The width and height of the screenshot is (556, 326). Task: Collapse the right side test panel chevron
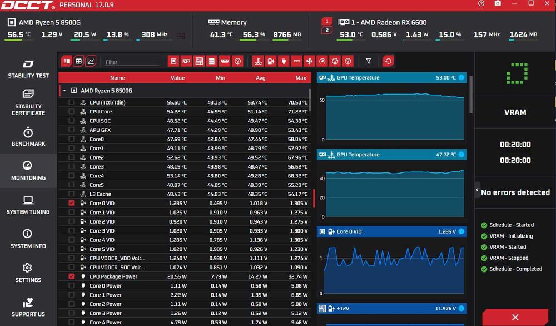click(477, 190)
